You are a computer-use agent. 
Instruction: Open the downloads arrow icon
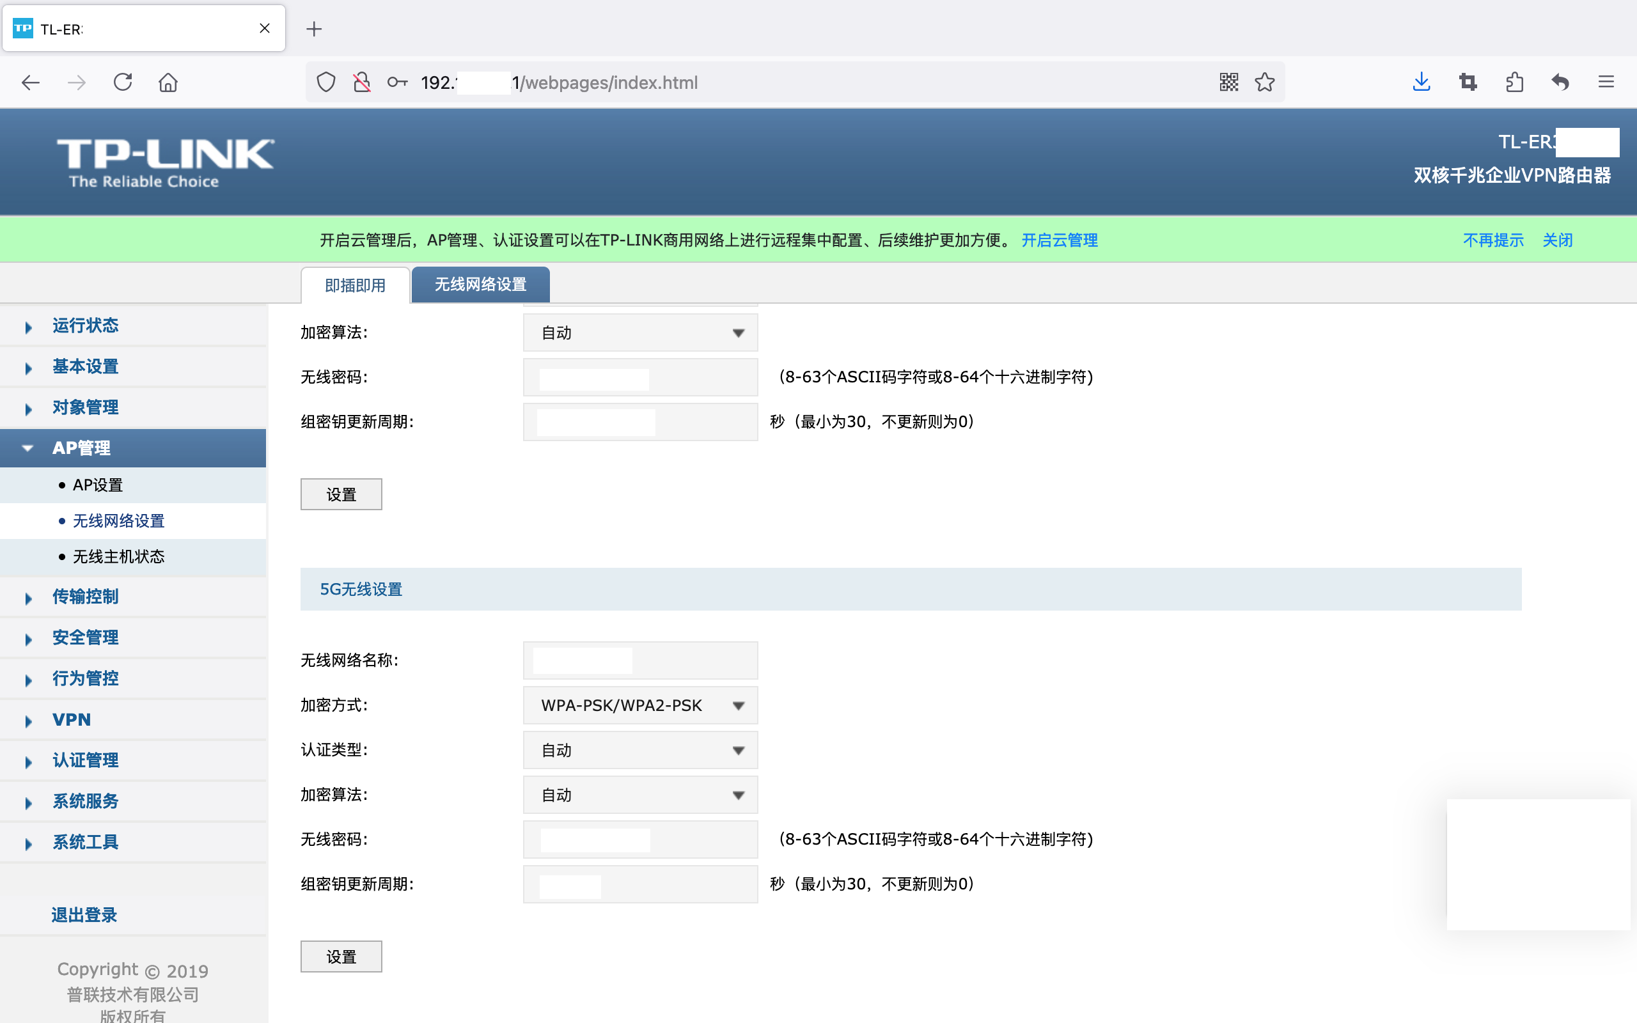pyautogui.click(x=1422, y=82)
